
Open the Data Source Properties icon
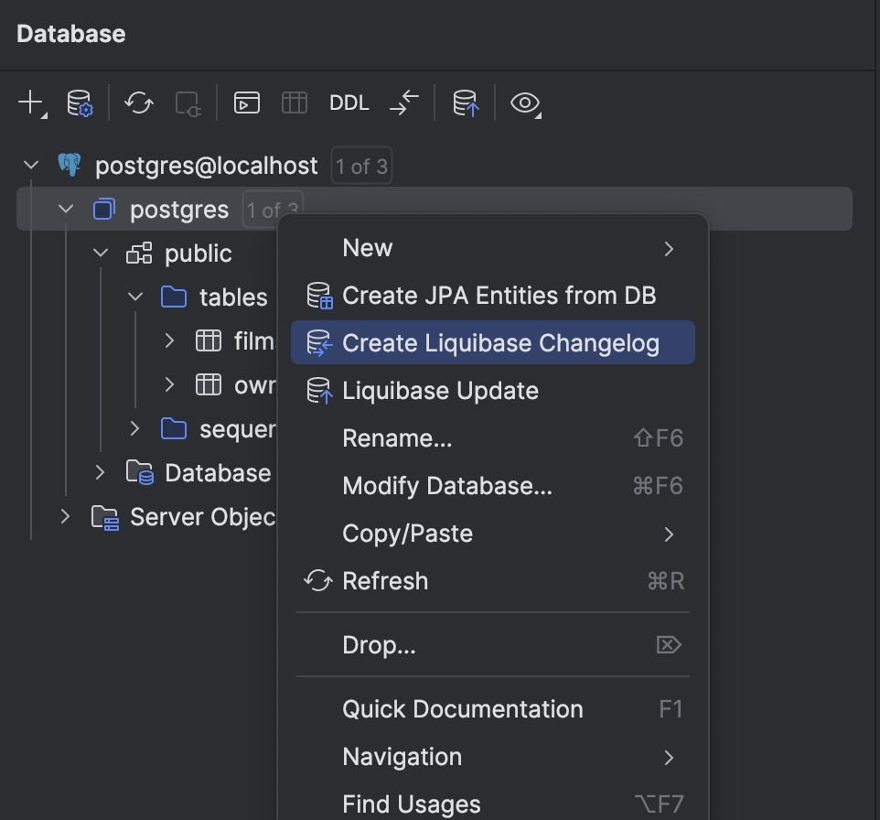[80, 103]
